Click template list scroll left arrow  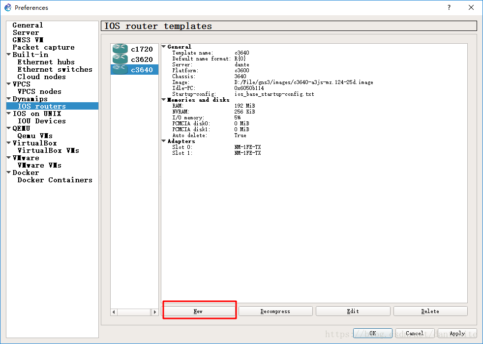click(114, 312)
